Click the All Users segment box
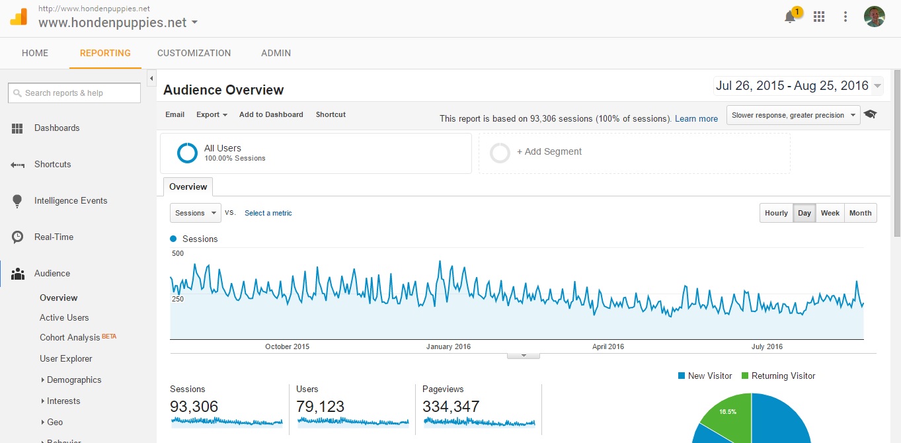The image size is (901, 443). click(x=316, y=153)
